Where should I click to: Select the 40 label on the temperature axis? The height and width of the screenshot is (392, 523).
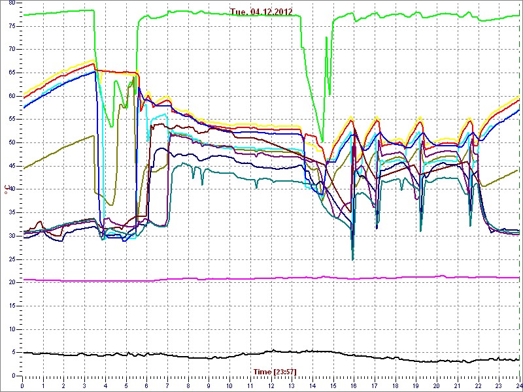coord(12,189)
